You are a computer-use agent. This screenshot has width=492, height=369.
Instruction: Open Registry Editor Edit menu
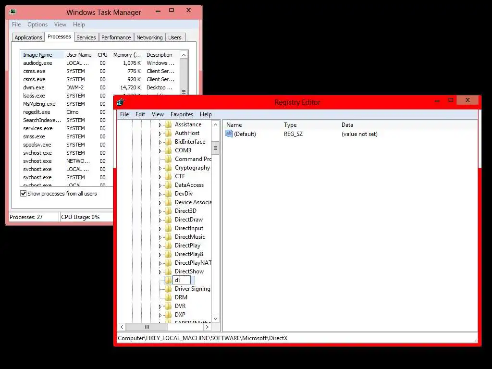click(x=140, y=114)
